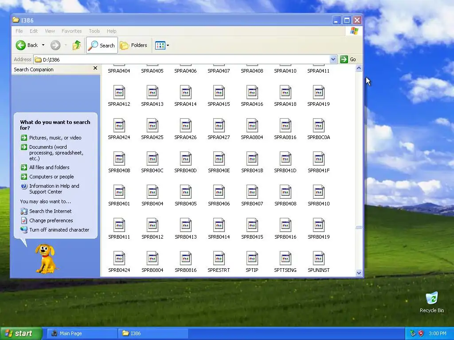
Task: Select the SPRA0424 file icon
Action: click(119, 125)
